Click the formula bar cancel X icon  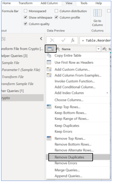pos(52,40)
